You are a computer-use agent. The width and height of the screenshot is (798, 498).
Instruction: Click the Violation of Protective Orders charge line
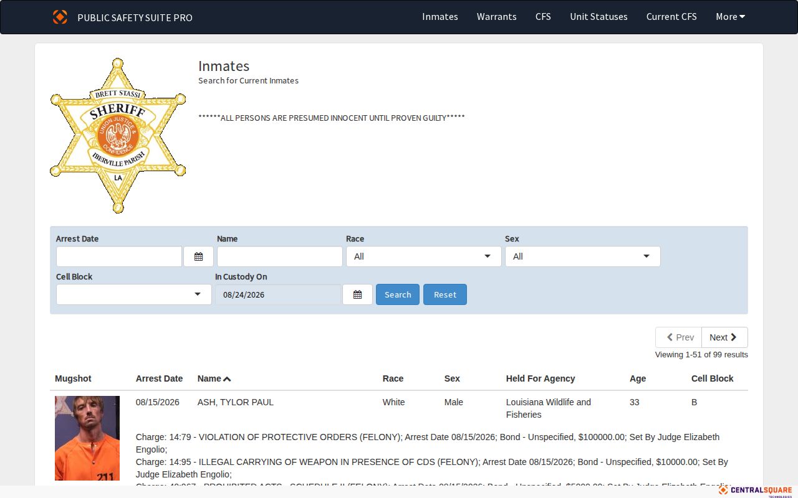[x=428, y=443]
